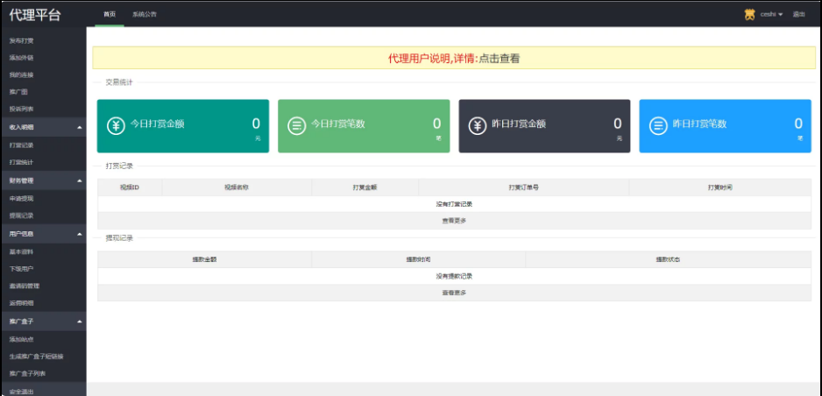Click the list icon on 今日打赏笔数 card
This screenshot has width=822, height=396.
[x=297, y=125]
